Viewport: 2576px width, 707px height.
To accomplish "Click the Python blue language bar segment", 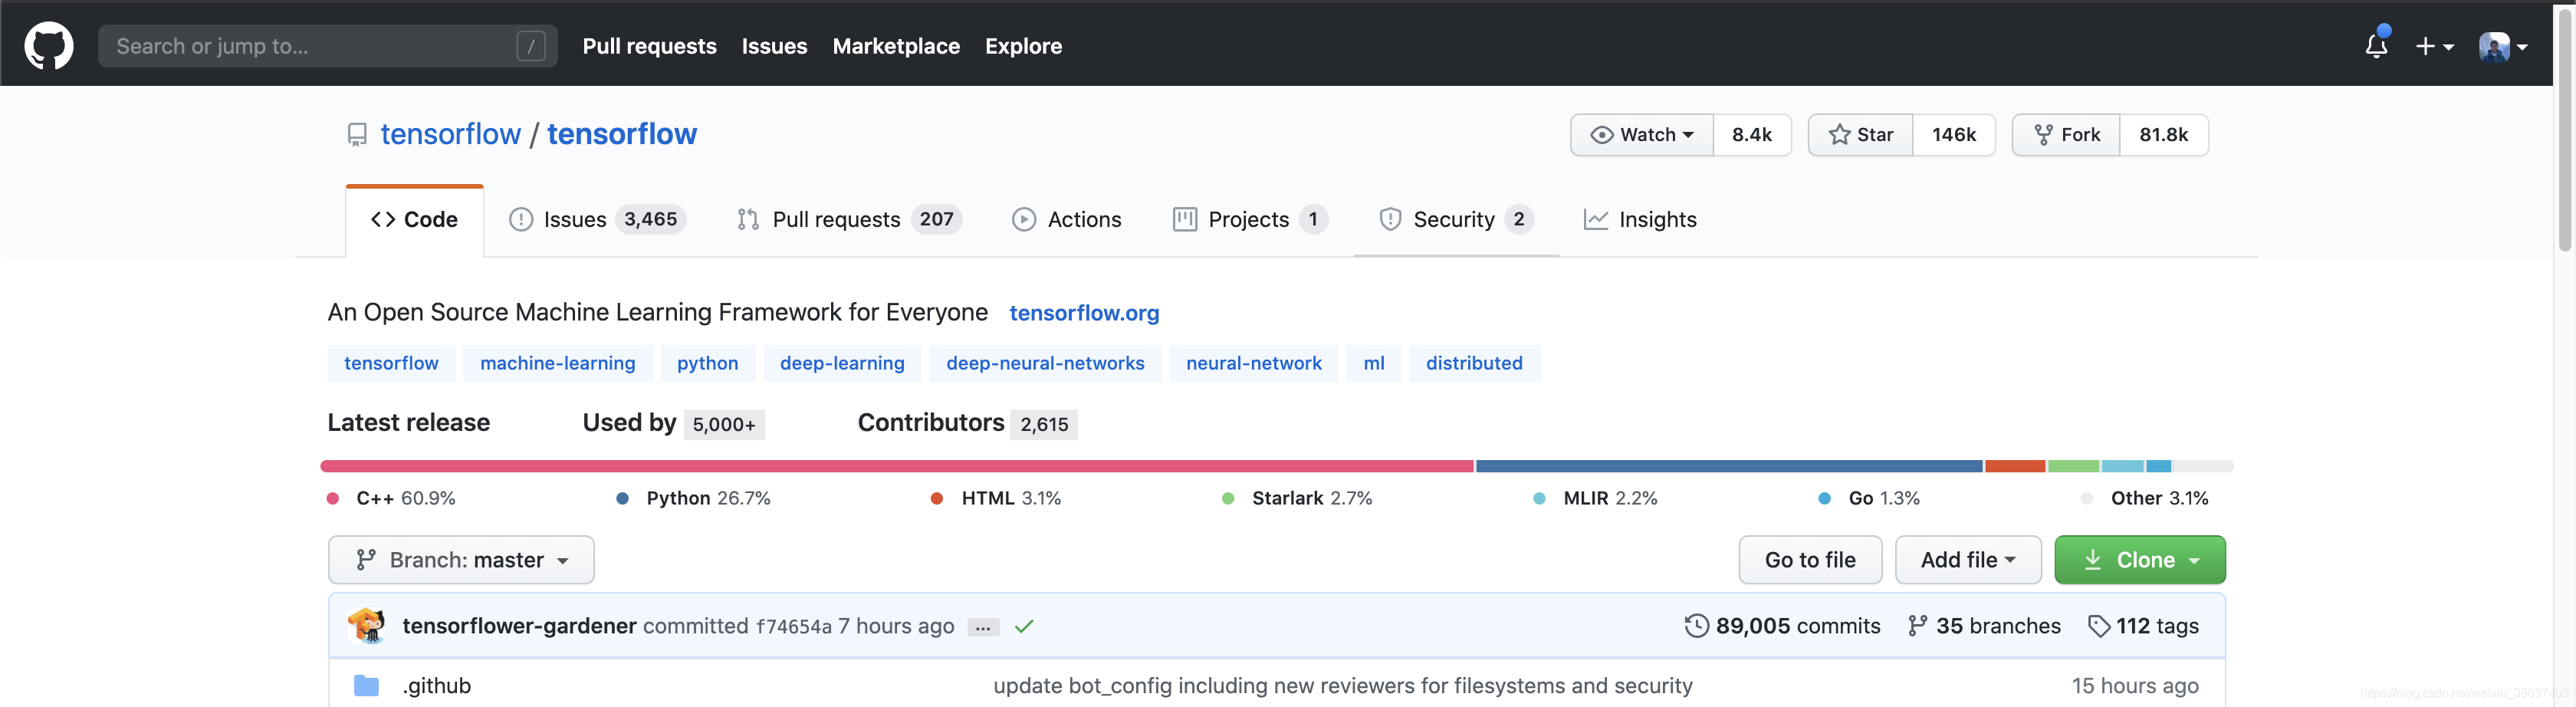I will (x=1729, y=466).
